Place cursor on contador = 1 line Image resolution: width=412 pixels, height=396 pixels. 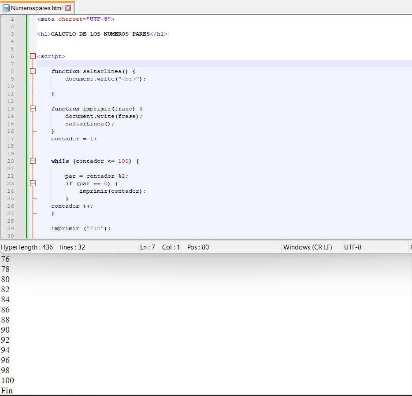point(74,139)
